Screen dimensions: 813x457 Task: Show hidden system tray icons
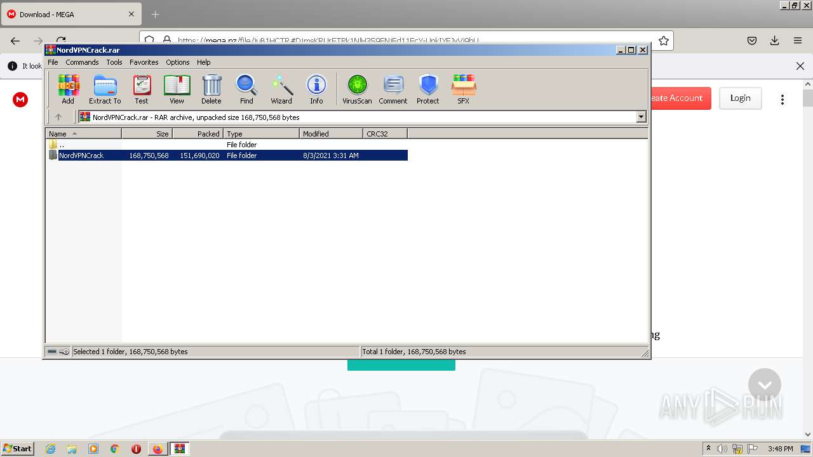click(x=709, y=449)
